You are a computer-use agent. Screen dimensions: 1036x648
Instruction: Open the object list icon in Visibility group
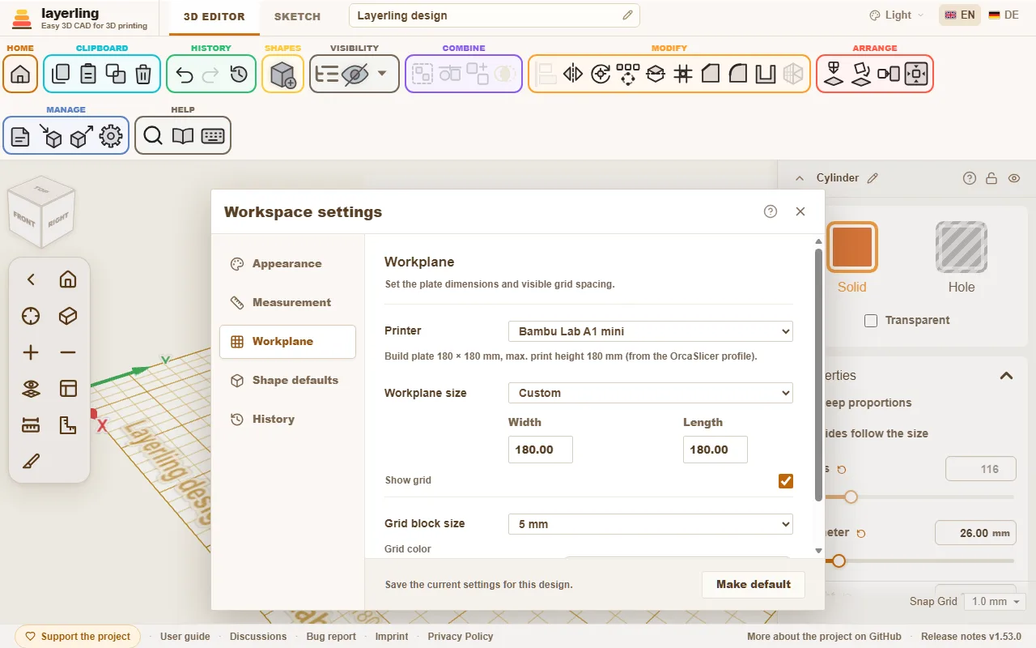coord(327,75)
